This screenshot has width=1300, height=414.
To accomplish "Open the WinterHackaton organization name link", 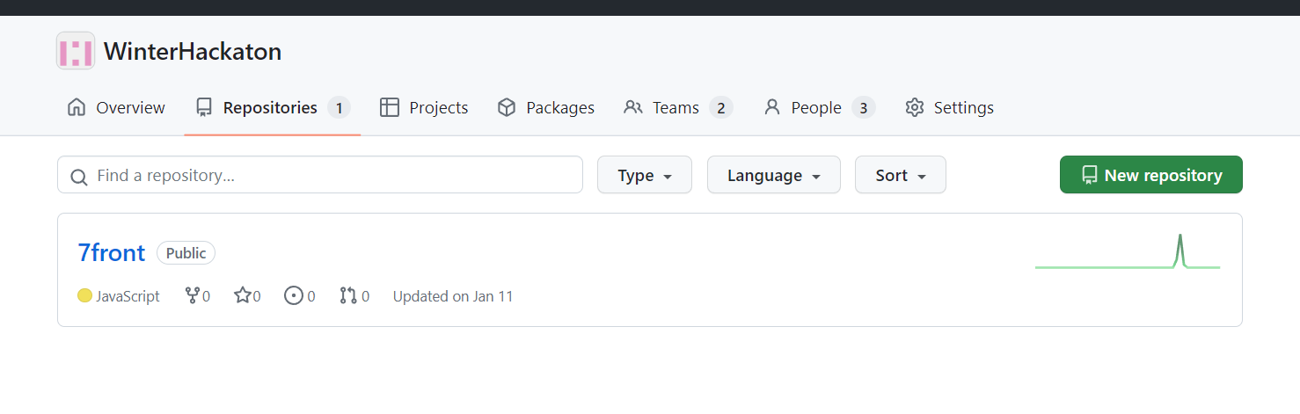I will (193, 51).
